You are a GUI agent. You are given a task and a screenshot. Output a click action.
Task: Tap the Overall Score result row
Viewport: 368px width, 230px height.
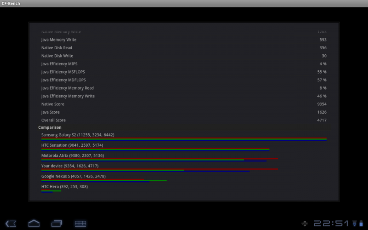click(184, 120)
